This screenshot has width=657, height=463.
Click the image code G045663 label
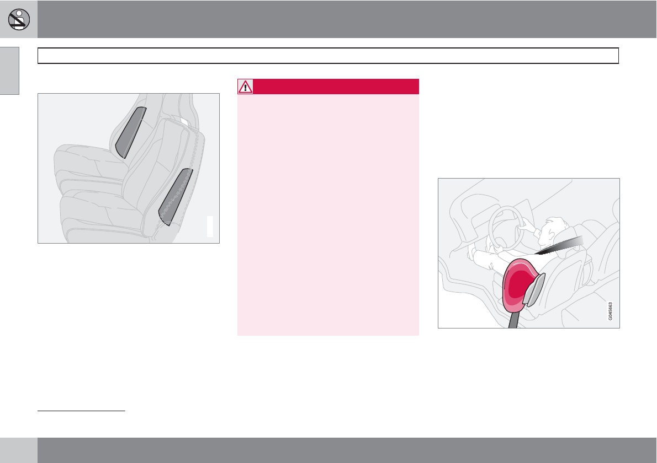[611, 310]
